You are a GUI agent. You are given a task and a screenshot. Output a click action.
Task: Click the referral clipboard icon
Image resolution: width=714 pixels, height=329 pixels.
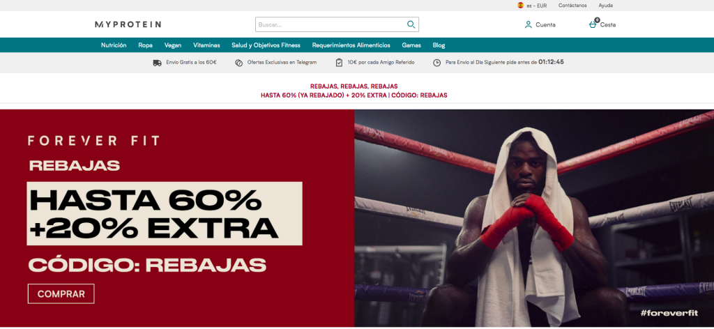point(339,62)
